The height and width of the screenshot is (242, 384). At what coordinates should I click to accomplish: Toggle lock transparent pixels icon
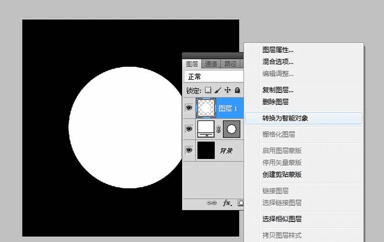click(208, 90)
